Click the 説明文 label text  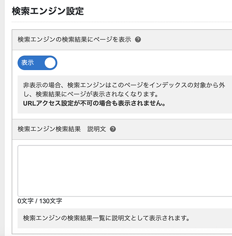coord(96,129)
